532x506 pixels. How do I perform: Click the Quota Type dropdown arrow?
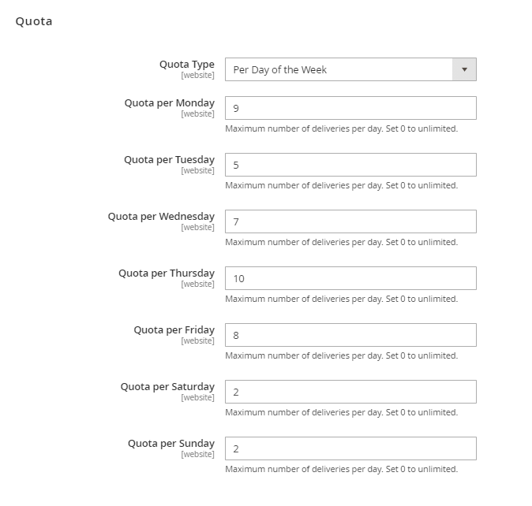464,69
